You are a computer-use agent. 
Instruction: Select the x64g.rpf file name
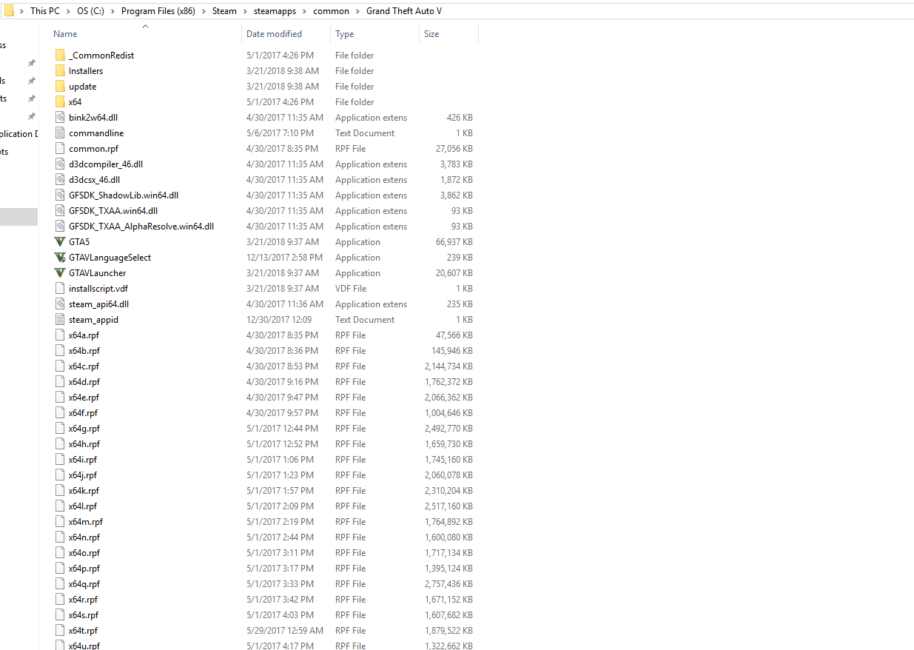[84, 429]
